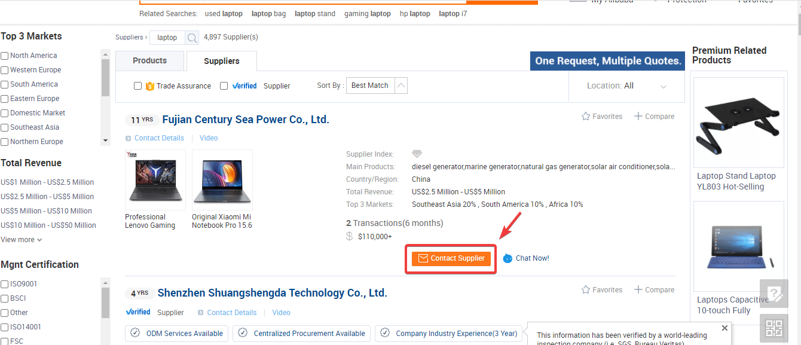This screenshot has height=345, width=801.
Task: Open the Best Match sort dropdown
Action: pyautogui.click(x=377, y=86)
